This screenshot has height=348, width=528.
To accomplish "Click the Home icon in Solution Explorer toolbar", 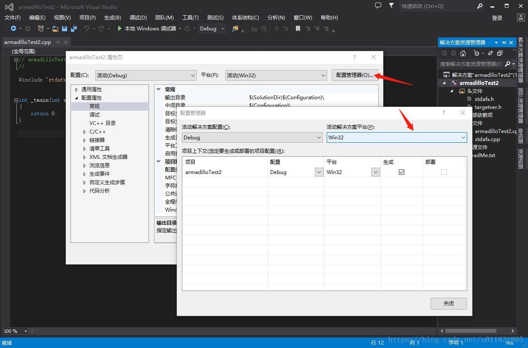I will point(463,53).
